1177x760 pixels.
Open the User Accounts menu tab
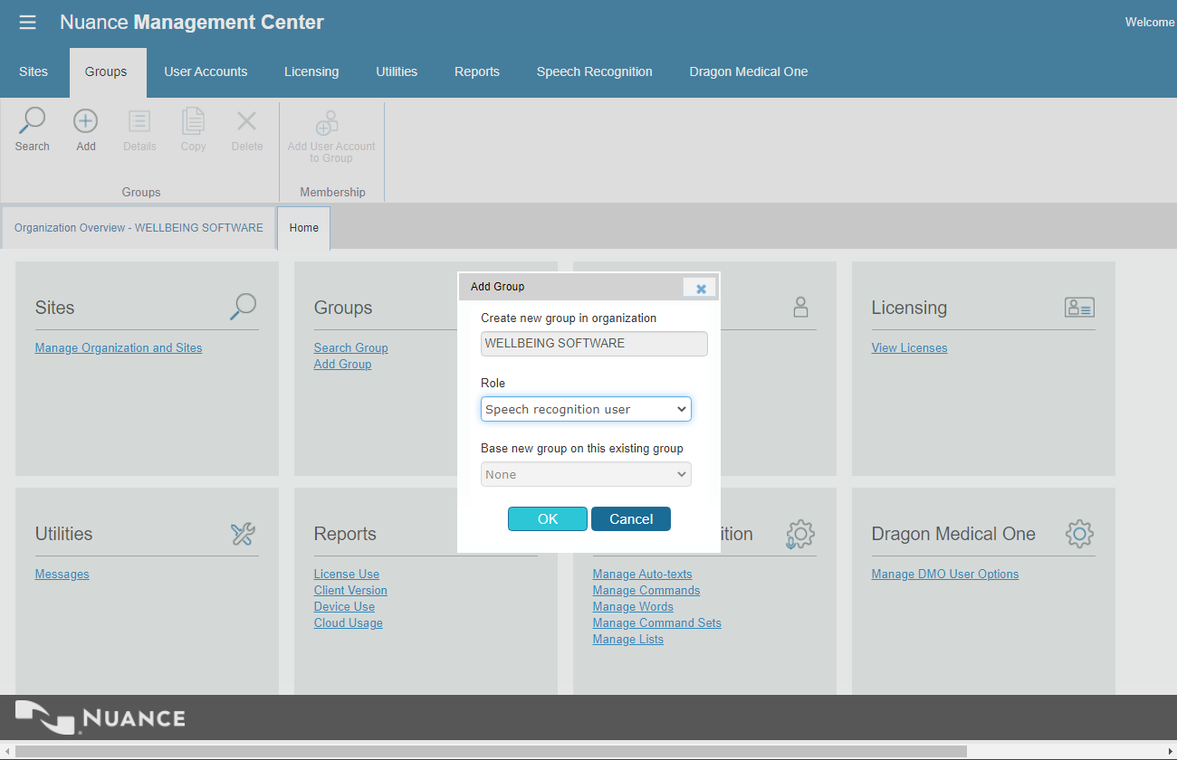(x=206, y=71)
